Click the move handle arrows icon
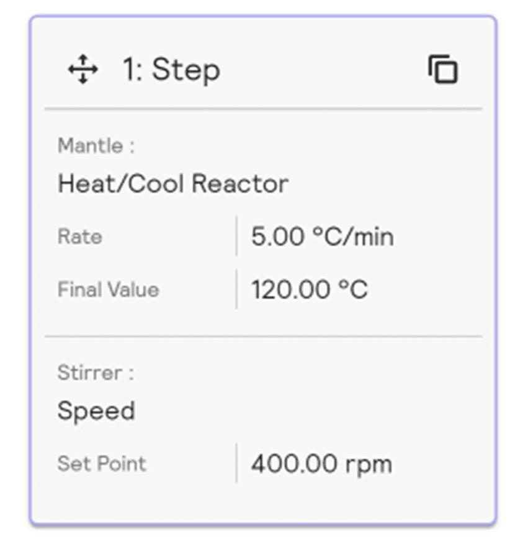 coord(83,69)
